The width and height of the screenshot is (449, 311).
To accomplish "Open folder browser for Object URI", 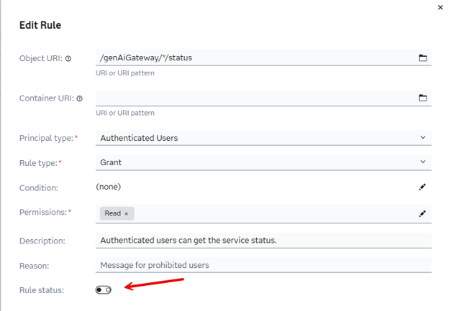I will [422, 57].
